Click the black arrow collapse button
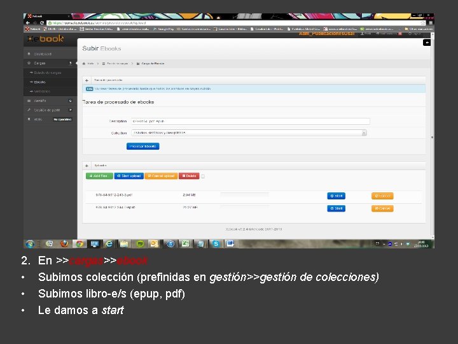The image size is (458, 344). [x=427, y=43]
